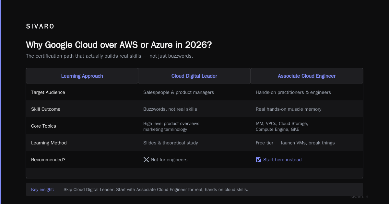
Task: Click the 'Key insight:' label
Action: point(42,189)
